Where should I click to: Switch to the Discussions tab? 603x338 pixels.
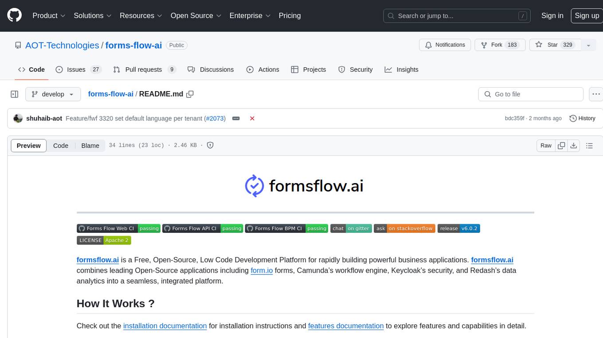point(211,69)
